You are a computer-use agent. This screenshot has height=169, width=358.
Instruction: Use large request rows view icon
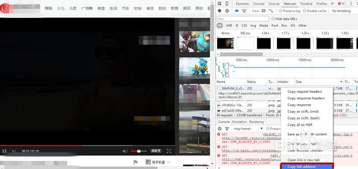click(x=264, y=11)
